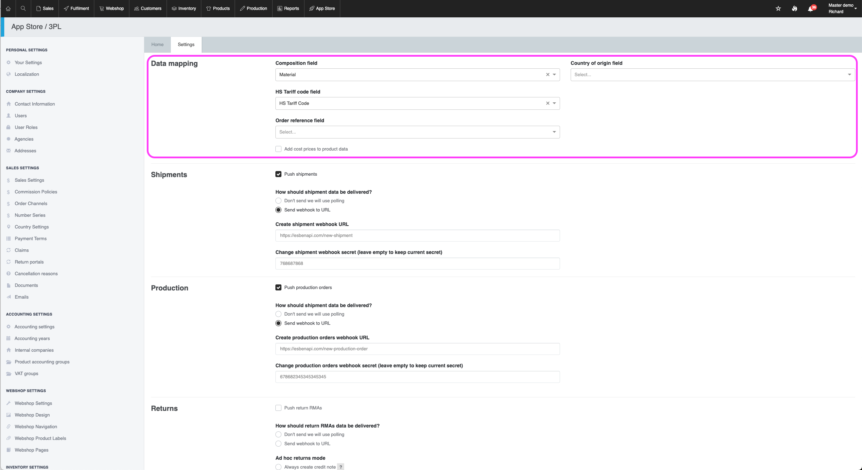Clear the Material selection with the X icon

coord(548,75)
